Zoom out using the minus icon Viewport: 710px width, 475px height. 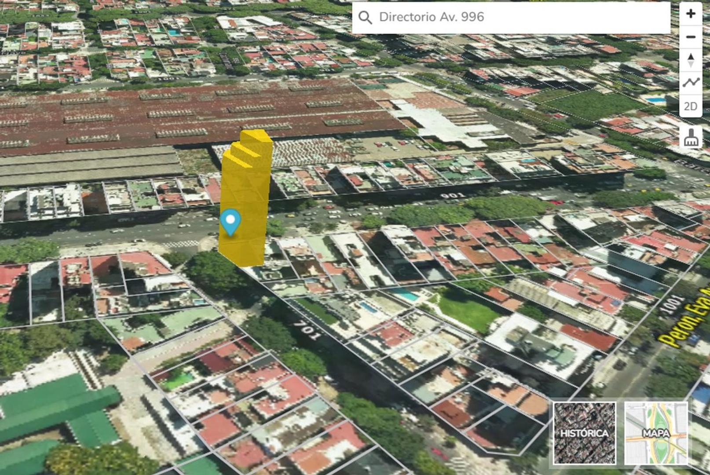click(x=691, y=37)
